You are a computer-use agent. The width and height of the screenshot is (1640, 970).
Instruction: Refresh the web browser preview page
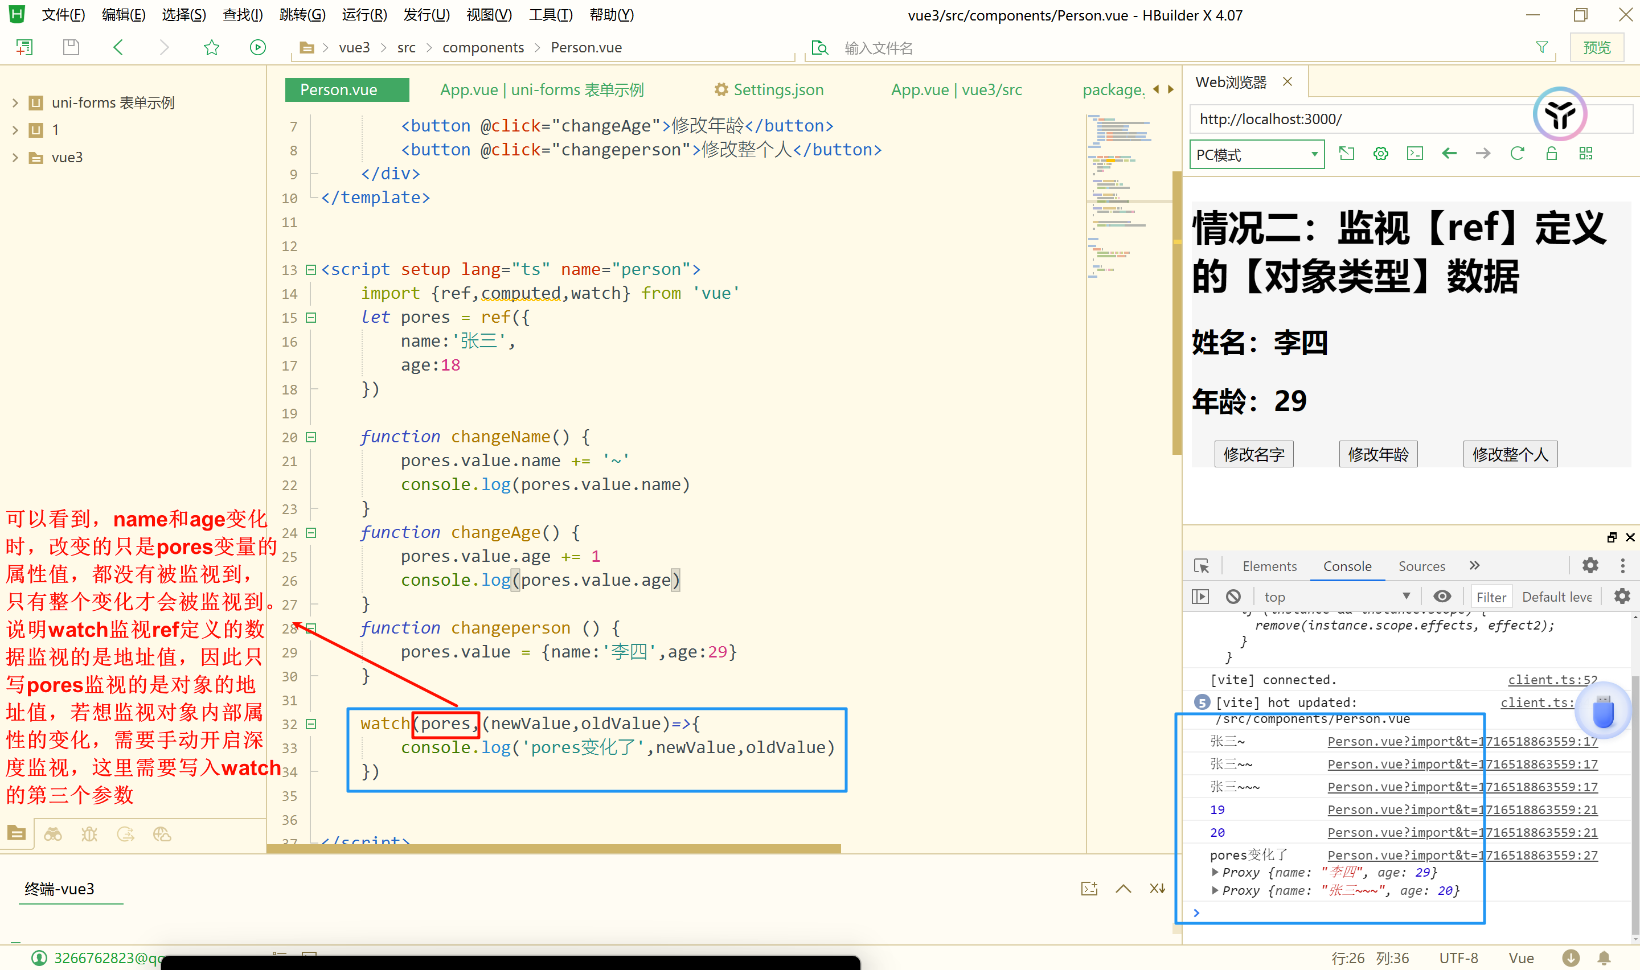pos(1516,154)
